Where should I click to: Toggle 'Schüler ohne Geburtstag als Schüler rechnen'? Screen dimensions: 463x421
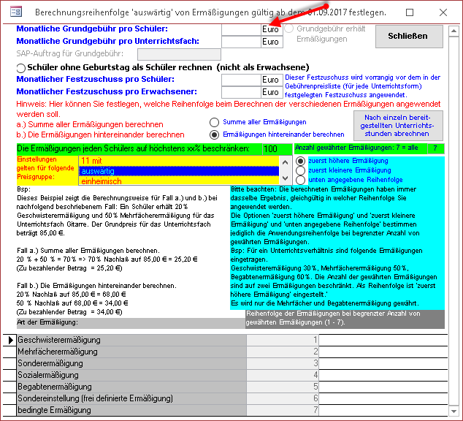click(x=21, y=67)
